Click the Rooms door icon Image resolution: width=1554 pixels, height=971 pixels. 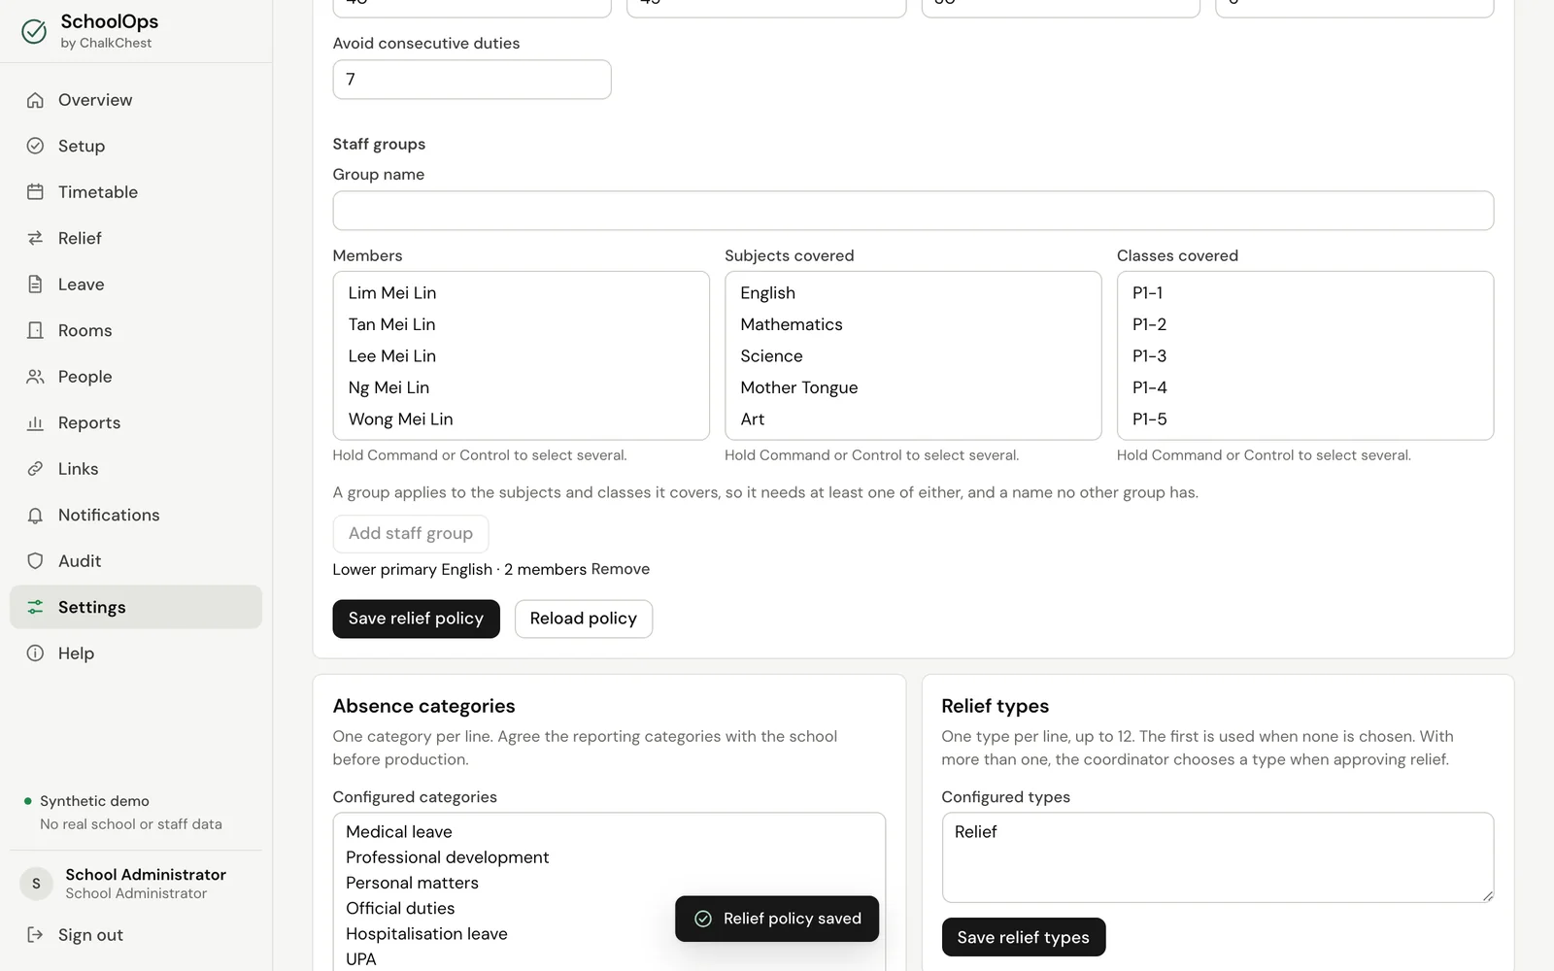(x=35, y=330)
